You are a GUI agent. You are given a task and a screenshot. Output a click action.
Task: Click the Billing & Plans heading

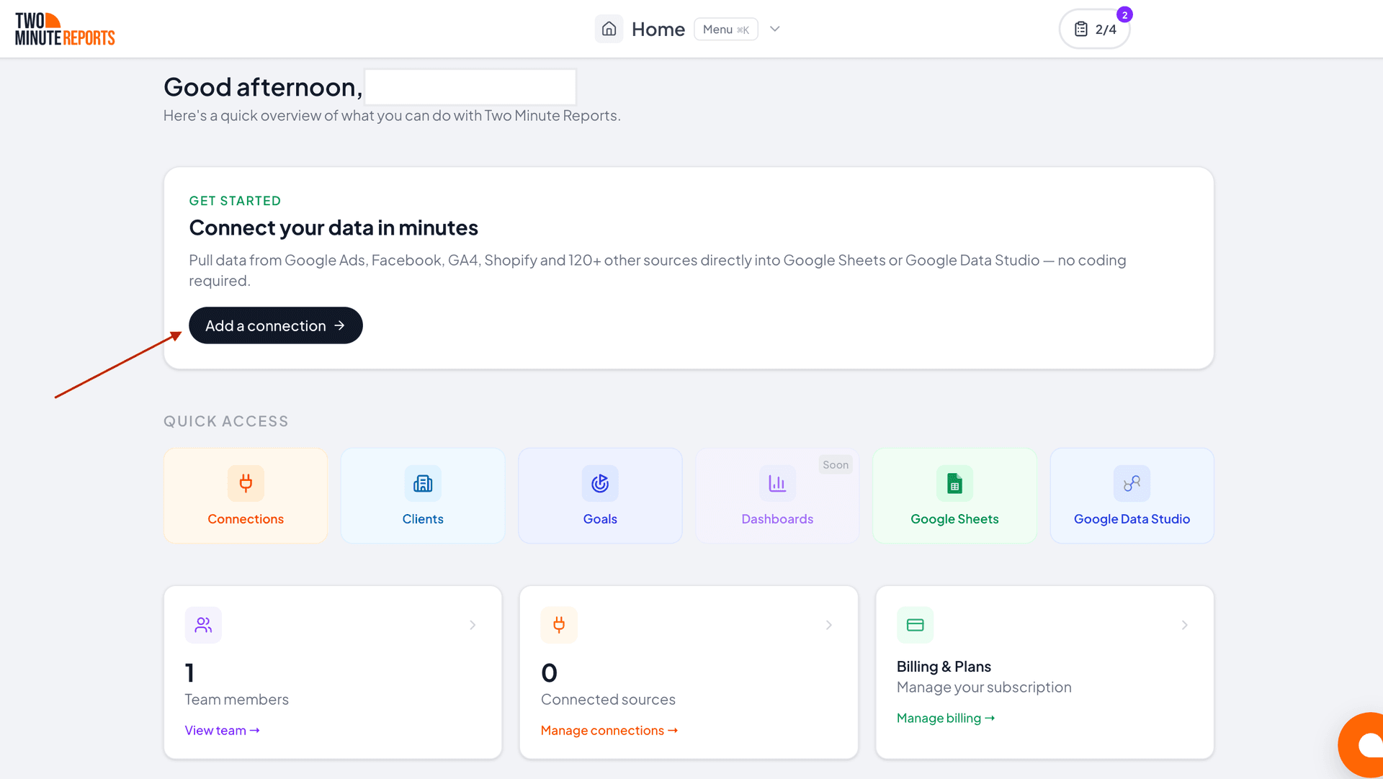coord(944,667)
